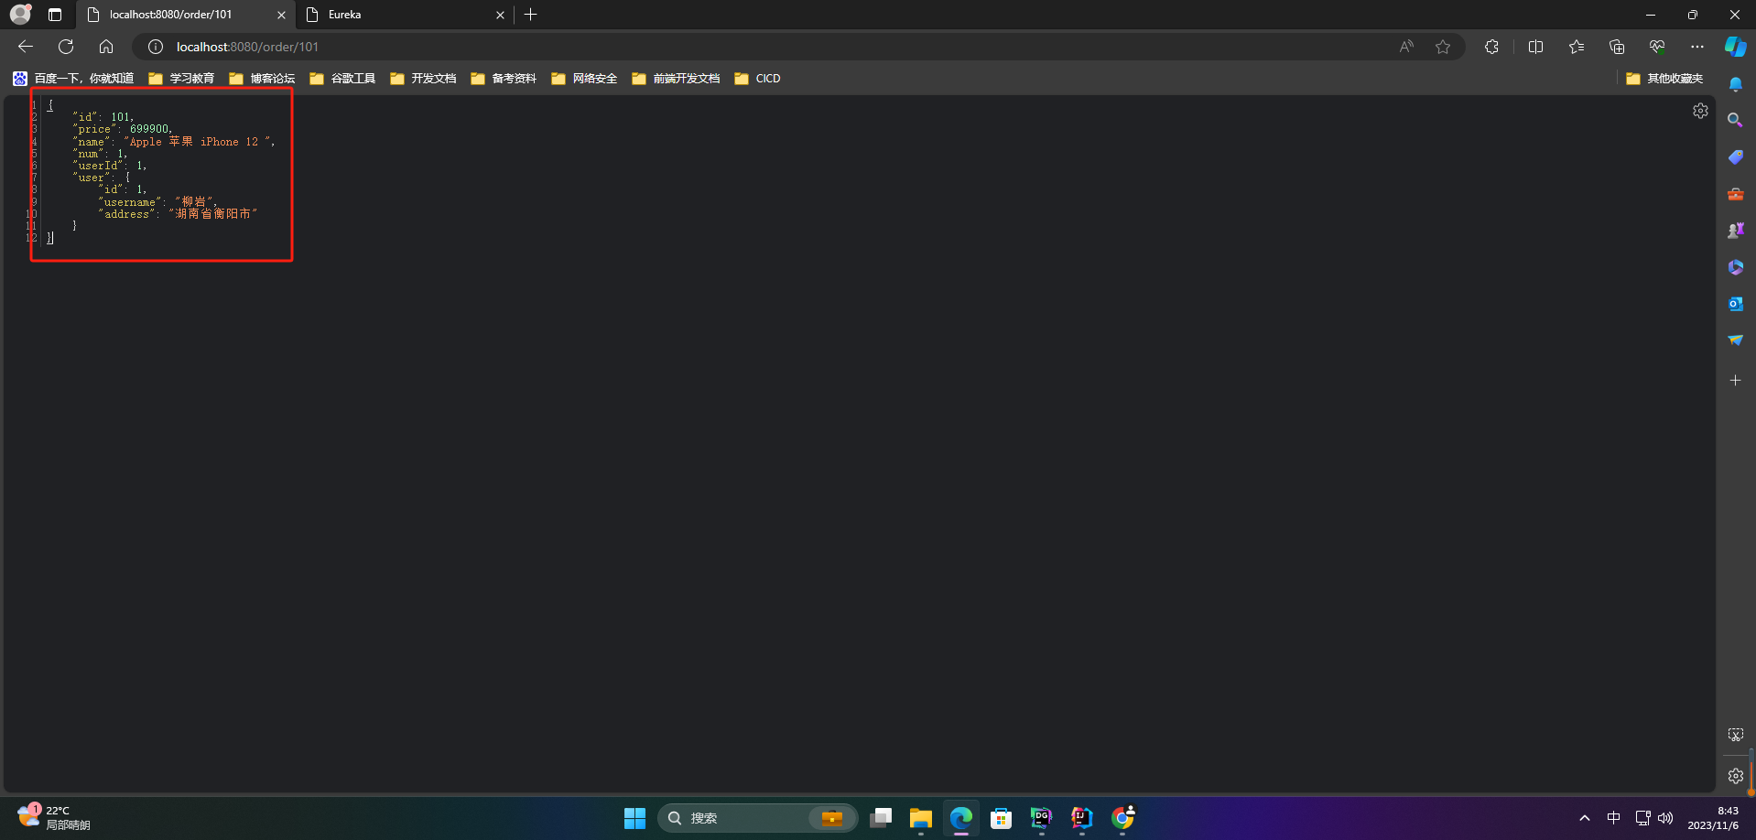Image resolution: width=1756 pixels, height=840 pixels.
Task: Open the profile avatar
Action: point(20,15)
